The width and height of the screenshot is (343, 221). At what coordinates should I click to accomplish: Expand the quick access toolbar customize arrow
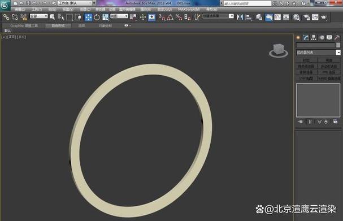pos(94,3)
